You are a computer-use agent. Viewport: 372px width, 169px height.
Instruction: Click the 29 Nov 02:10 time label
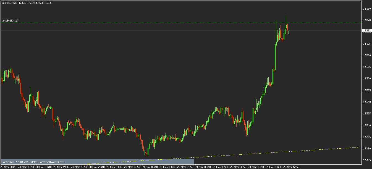pos(150,167)
